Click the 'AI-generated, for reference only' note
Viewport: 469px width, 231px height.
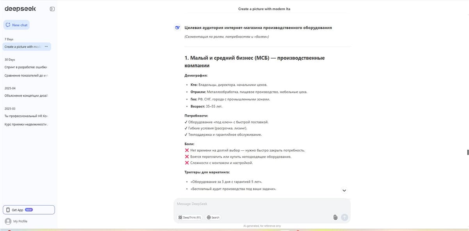(262, 226)
